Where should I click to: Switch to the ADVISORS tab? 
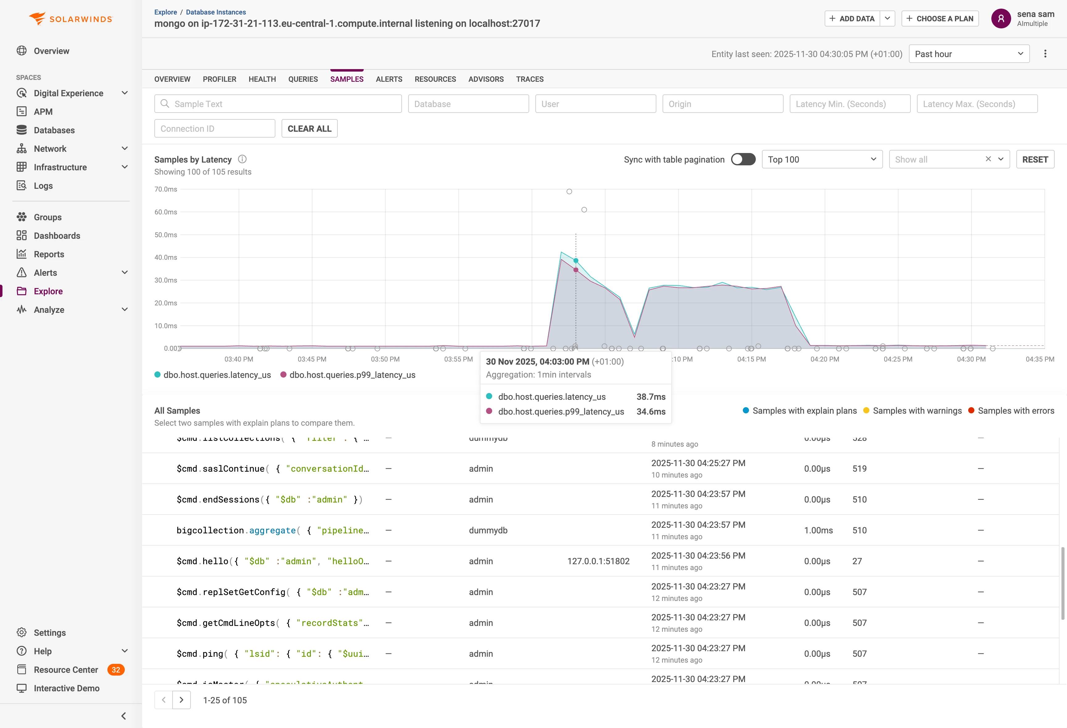click(486, 79)
